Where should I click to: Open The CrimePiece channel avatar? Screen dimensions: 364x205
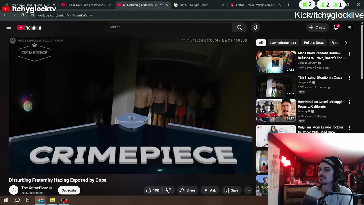click(14, 190)
